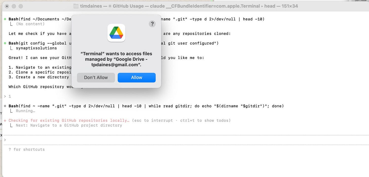Click the folder icon in the Terminal title bar
This screenshot has height=177, width=369.
point(76,6)
